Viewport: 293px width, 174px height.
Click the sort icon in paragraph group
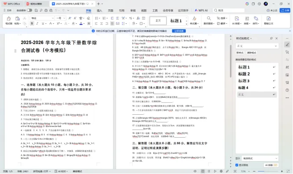click(138, 18)
